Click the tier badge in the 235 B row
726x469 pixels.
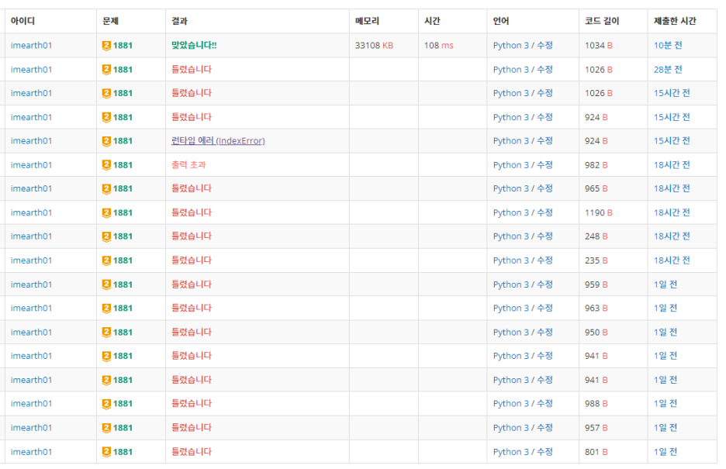[106, 260]
